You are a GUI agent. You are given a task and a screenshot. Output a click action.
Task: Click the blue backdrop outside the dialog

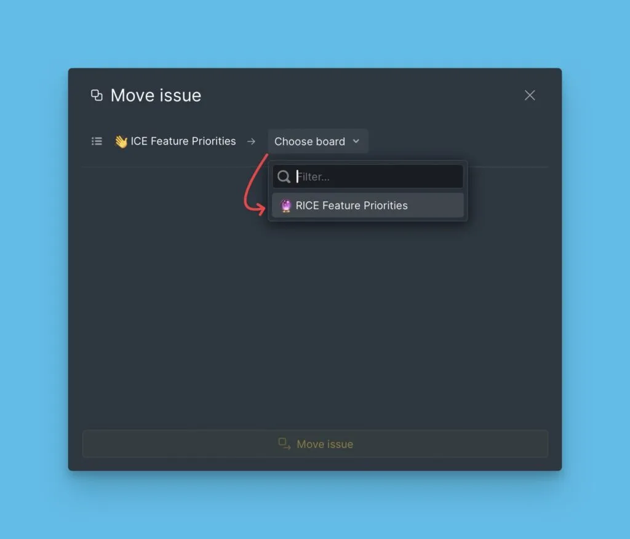point(315,32)
